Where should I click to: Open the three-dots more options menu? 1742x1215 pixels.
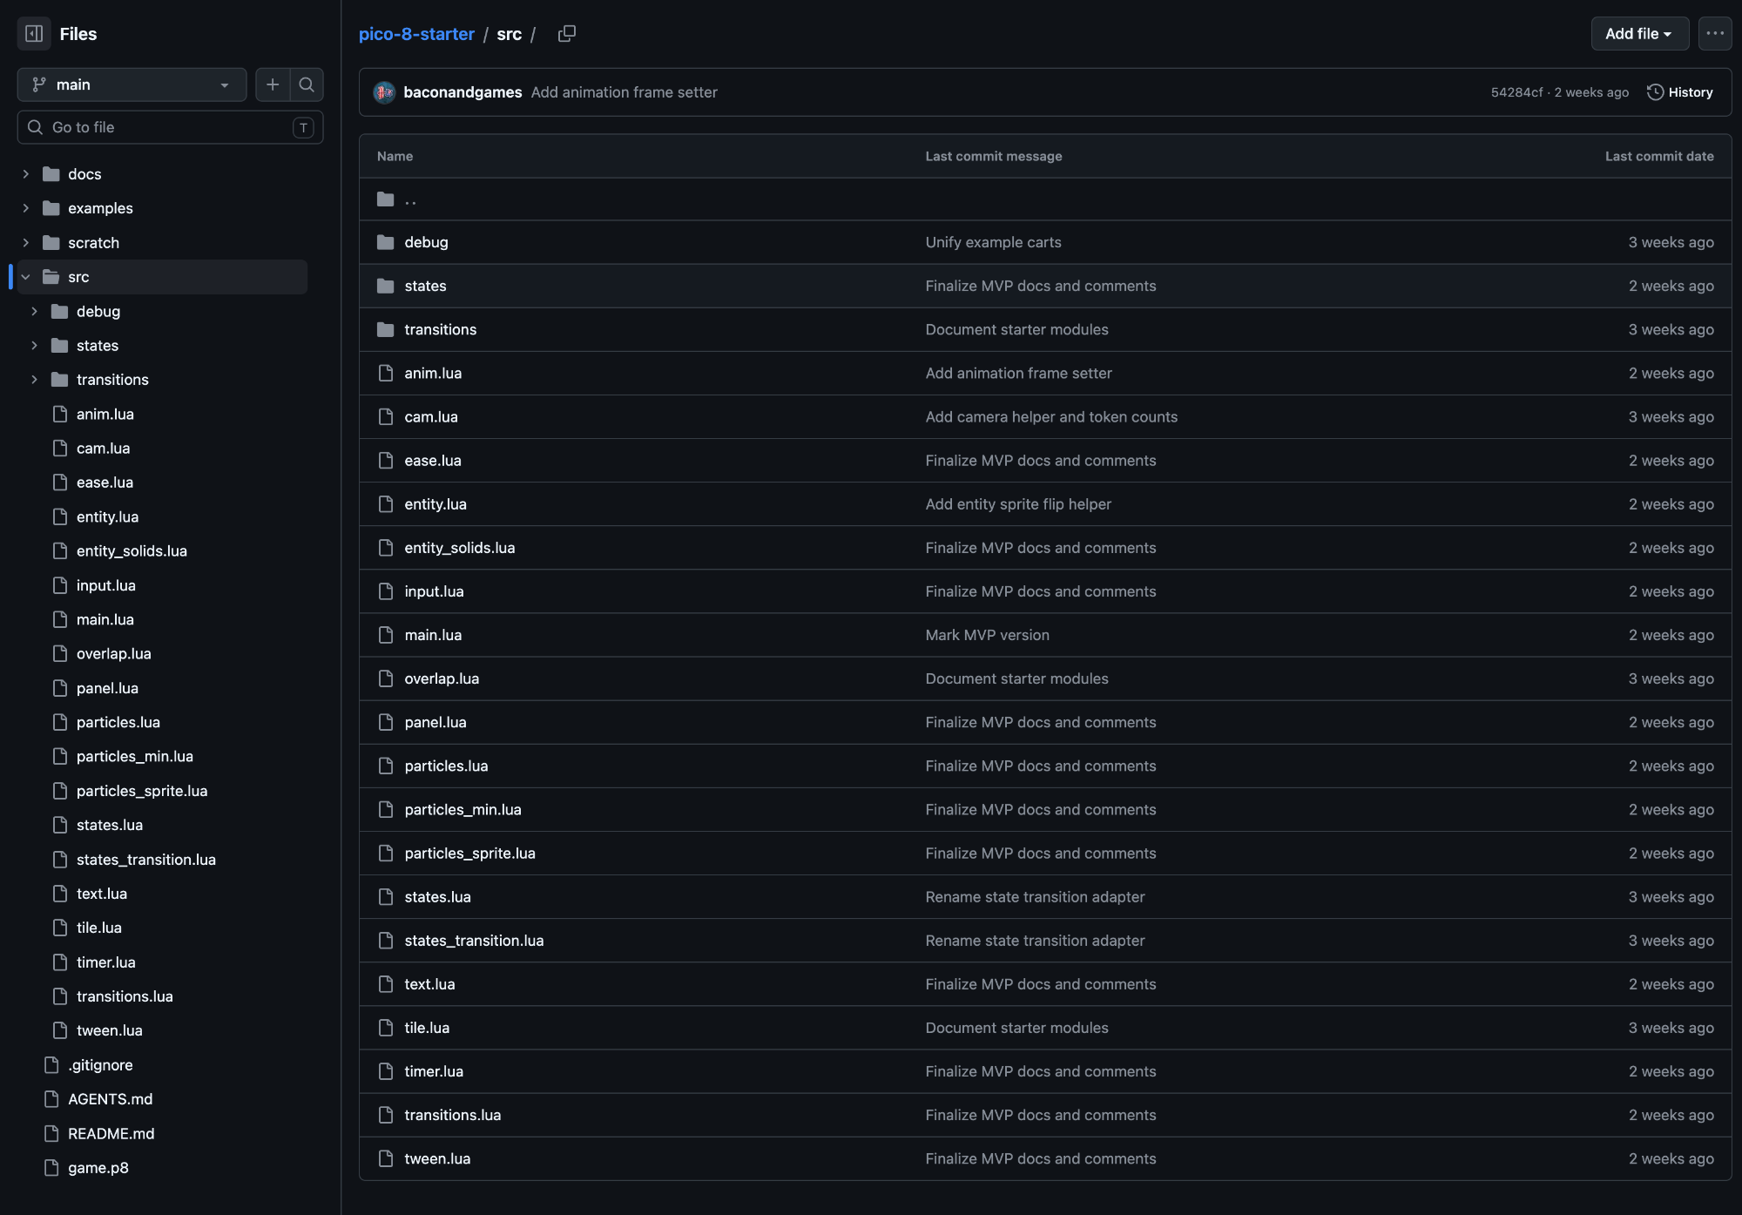click(1715, 34)
